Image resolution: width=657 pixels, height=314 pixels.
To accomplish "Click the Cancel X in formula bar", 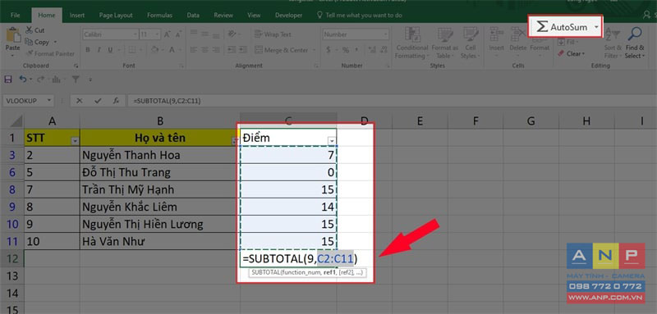I will point(79,101).
